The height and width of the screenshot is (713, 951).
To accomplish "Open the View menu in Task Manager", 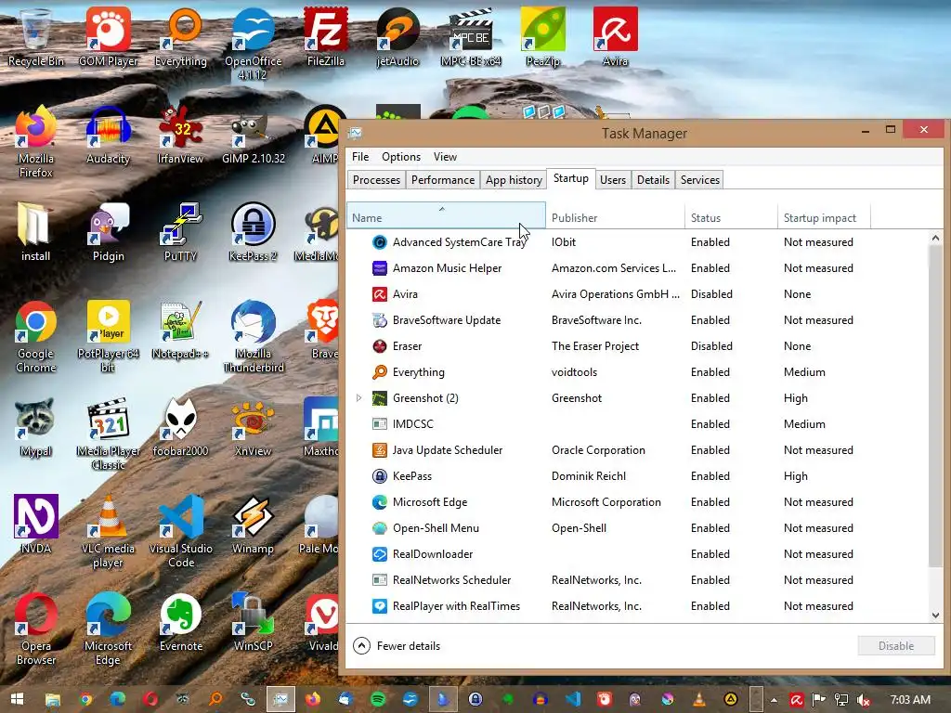I will coord(445,157).
